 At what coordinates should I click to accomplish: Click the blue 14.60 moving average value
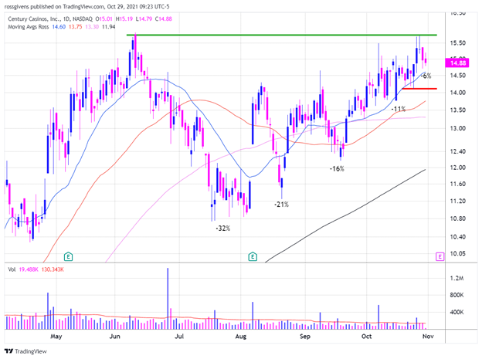point(59,27)
